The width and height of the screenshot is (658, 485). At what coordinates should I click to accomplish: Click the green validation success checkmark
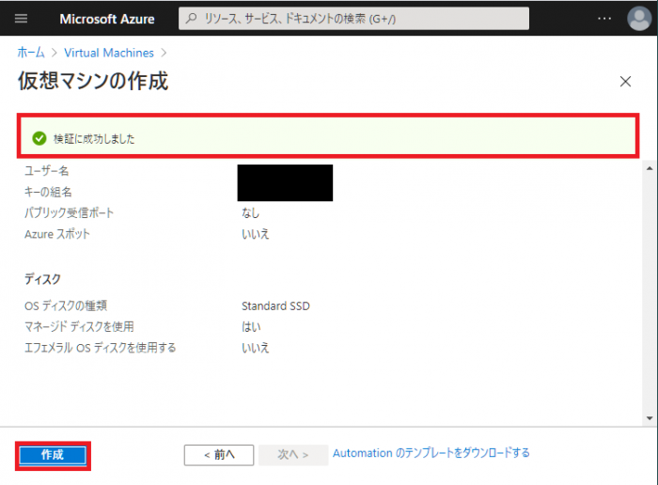[39, 138]
